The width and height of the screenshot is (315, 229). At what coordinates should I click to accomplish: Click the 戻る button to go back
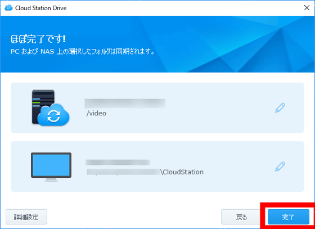pyautogui.click(x=241, y=217)
